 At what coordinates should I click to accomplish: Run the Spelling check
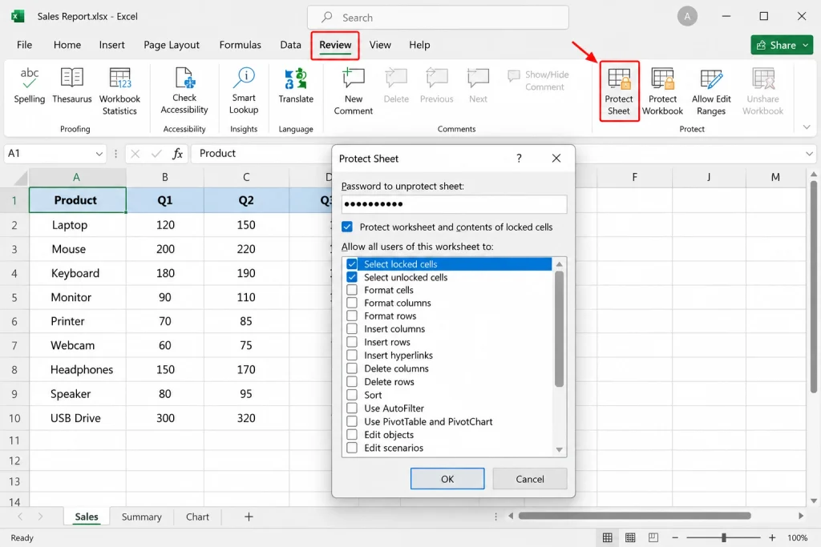point(30,86)
